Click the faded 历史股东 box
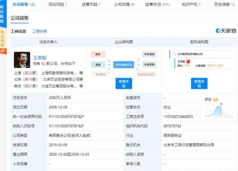 tap(101, 74)
